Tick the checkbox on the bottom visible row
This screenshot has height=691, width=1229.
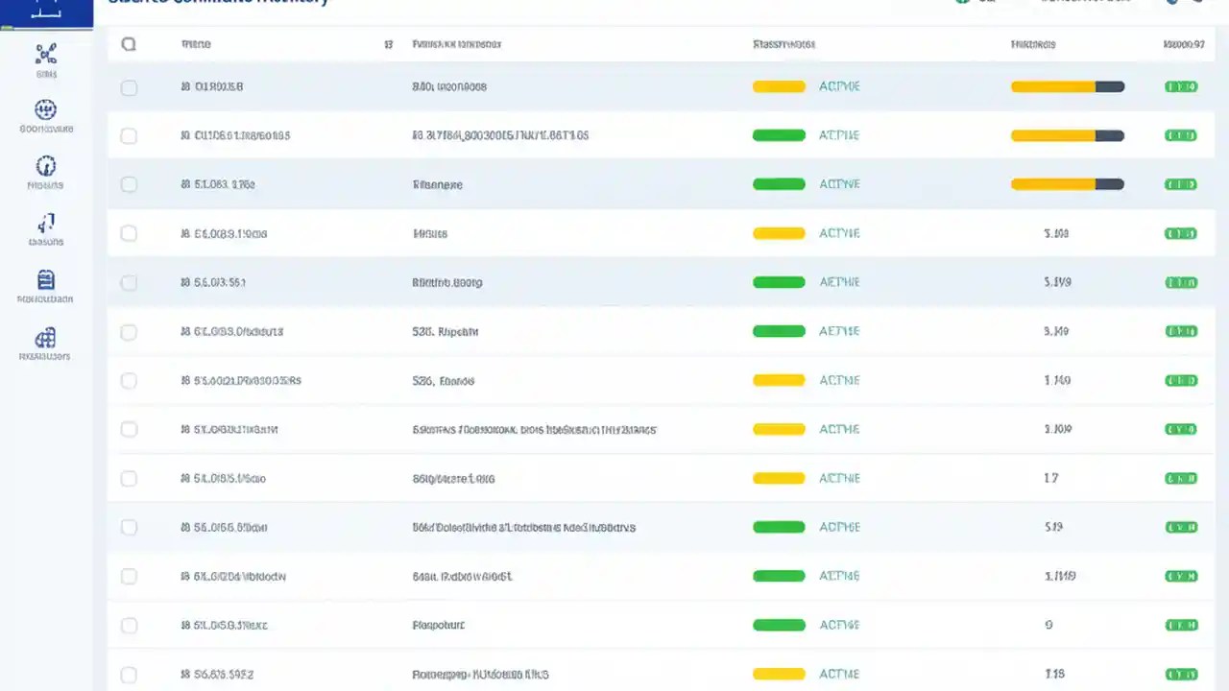point(129,674)
